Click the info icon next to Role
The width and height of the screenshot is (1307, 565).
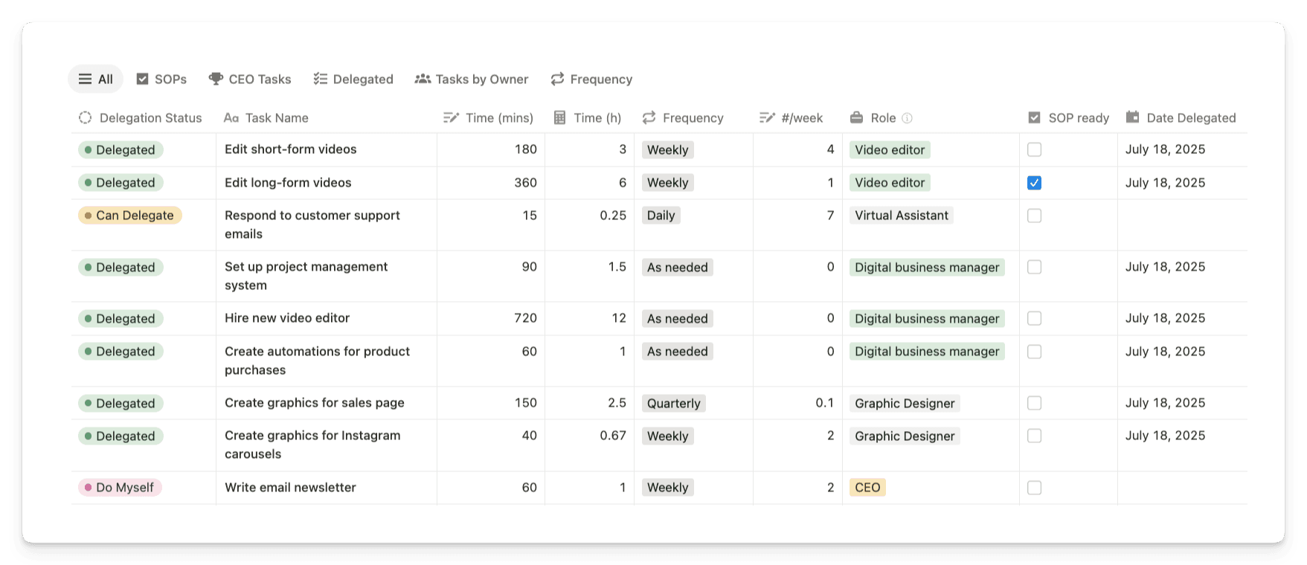[907, 118]
